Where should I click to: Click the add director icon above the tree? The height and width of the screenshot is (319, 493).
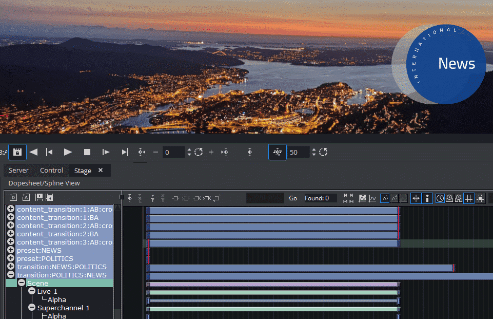click(x=13, y=197)
